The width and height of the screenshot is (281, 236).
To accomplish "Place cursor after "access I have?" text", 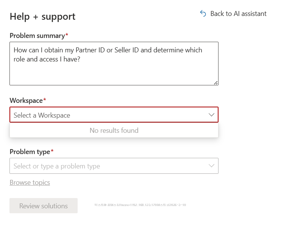I will click(80, 59).
